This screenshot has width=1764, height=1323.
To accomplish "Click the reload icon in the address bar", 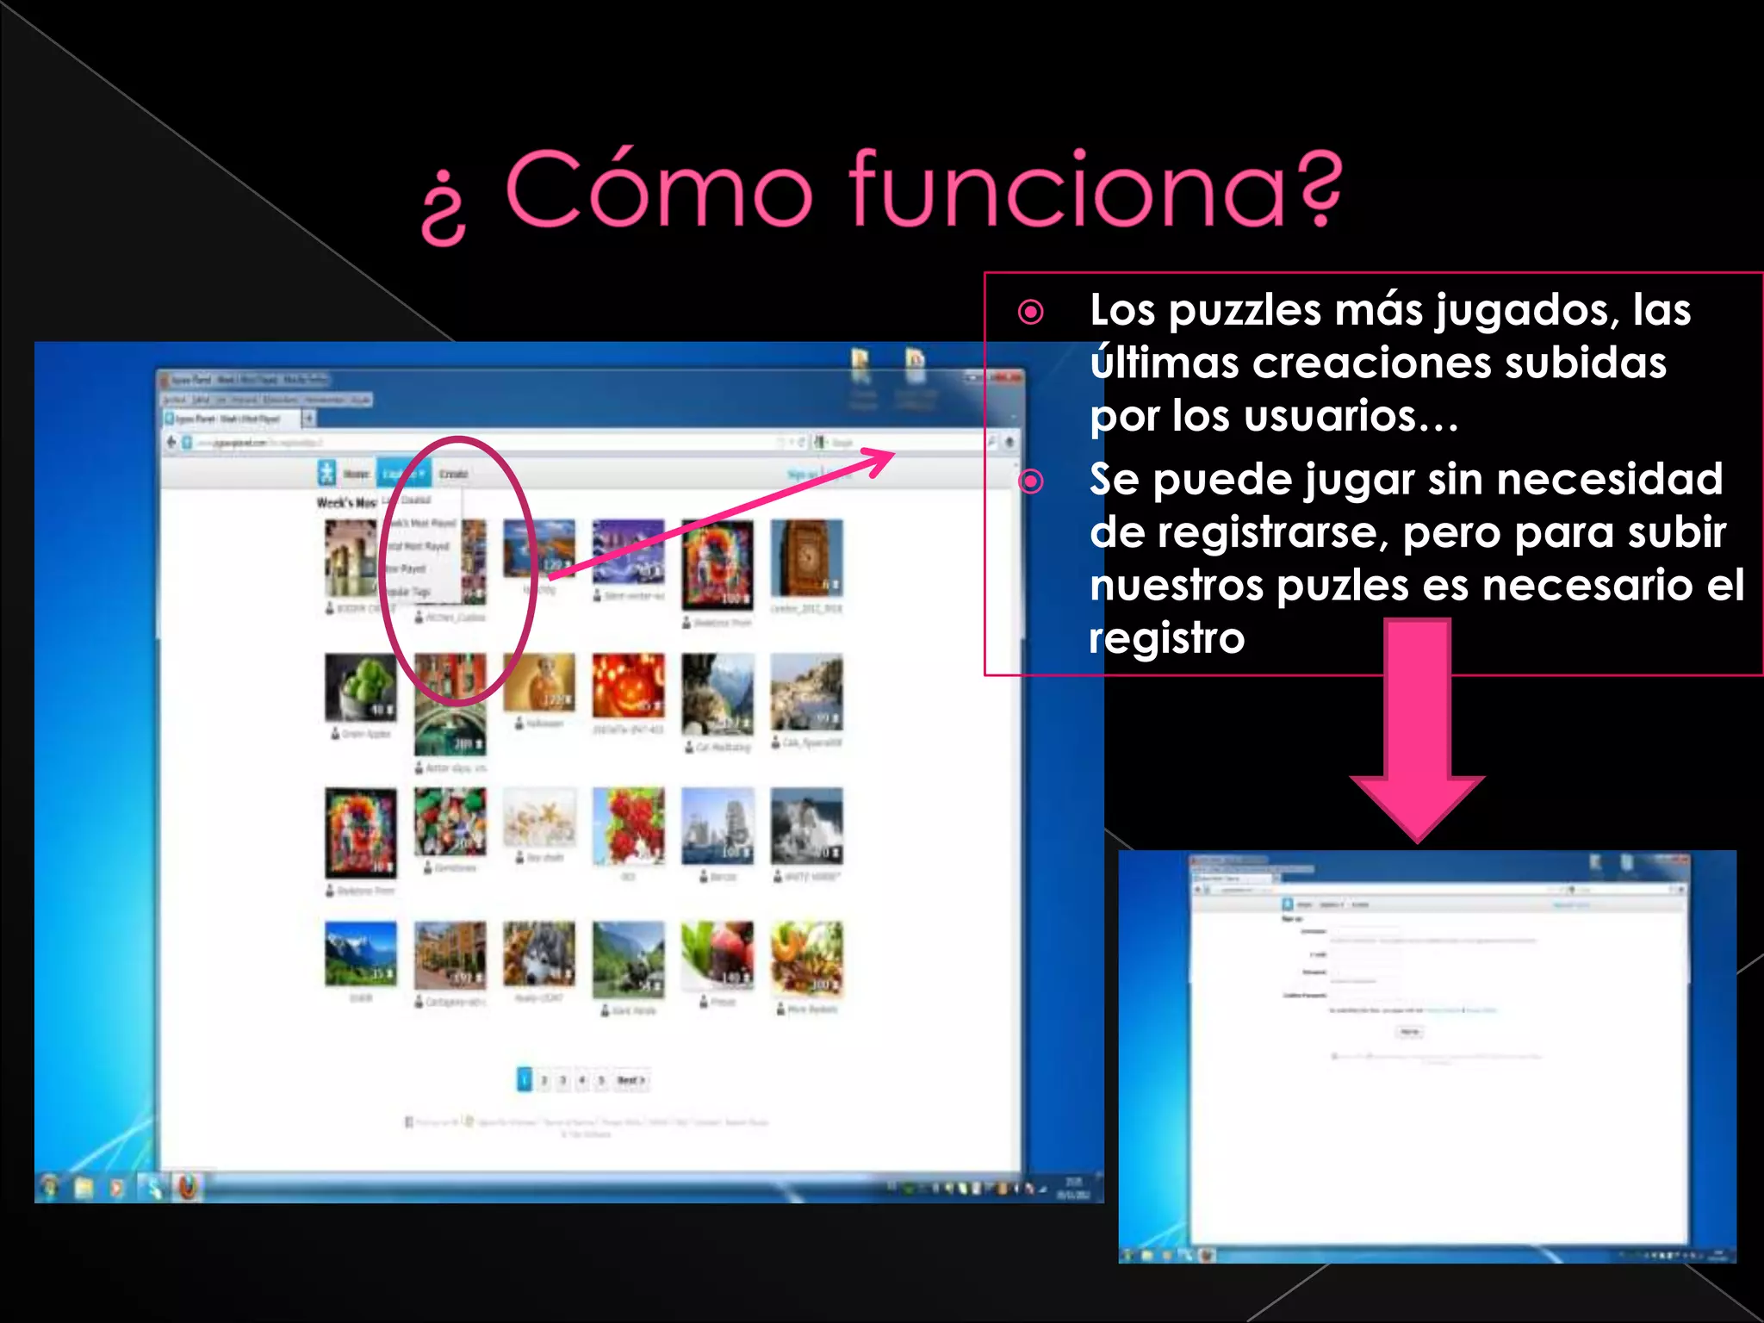I will point(801,442).
